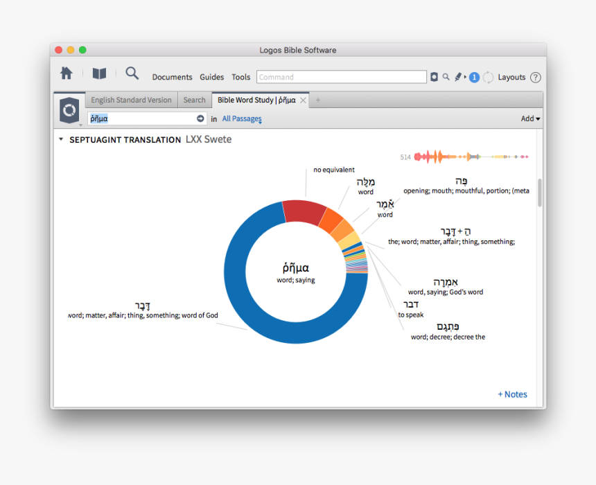The image size is (596, 485).
Task: Click the 'opening; mouth; mouthful, portion' label
Action: click(466, 191)
